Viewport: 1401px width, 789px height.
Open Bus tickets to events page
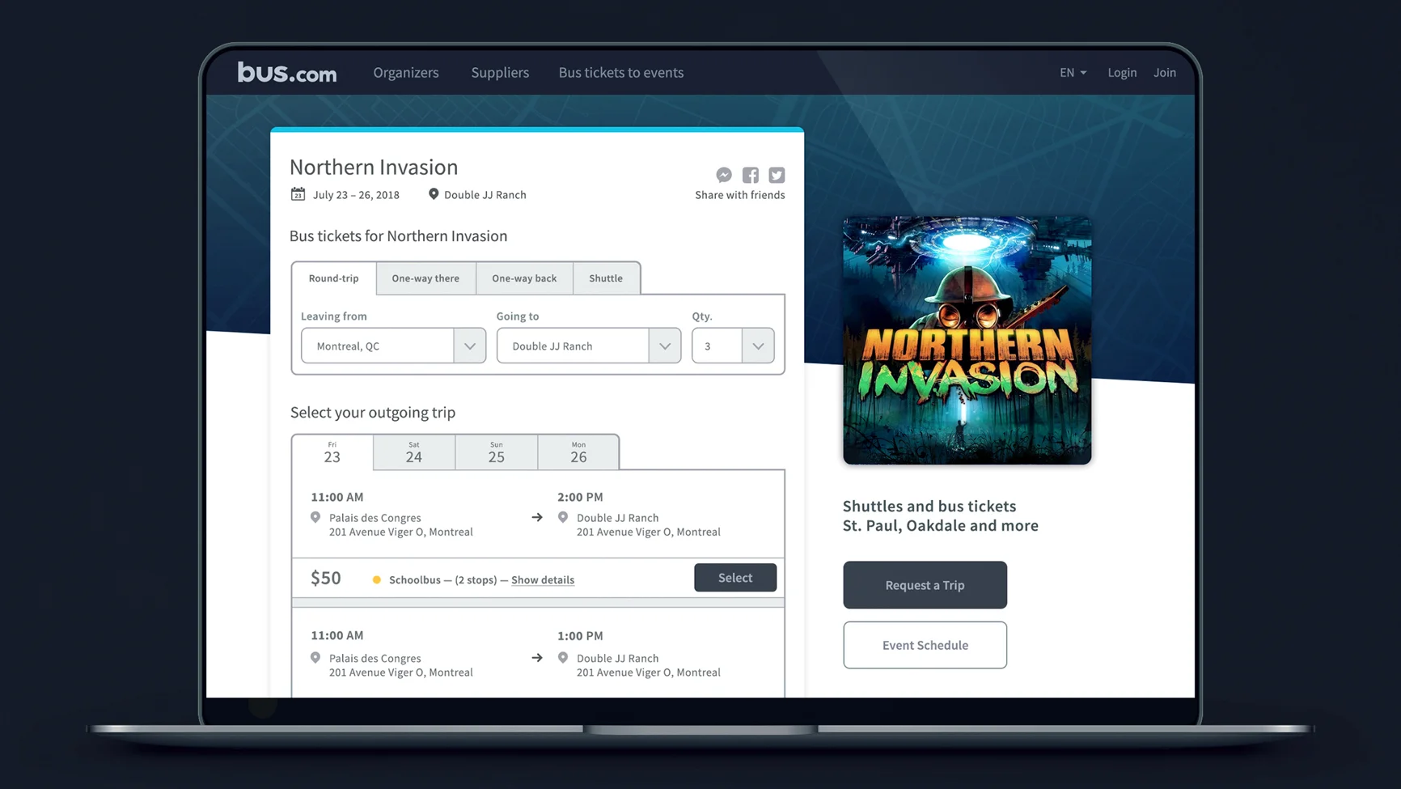pos(621,73)
